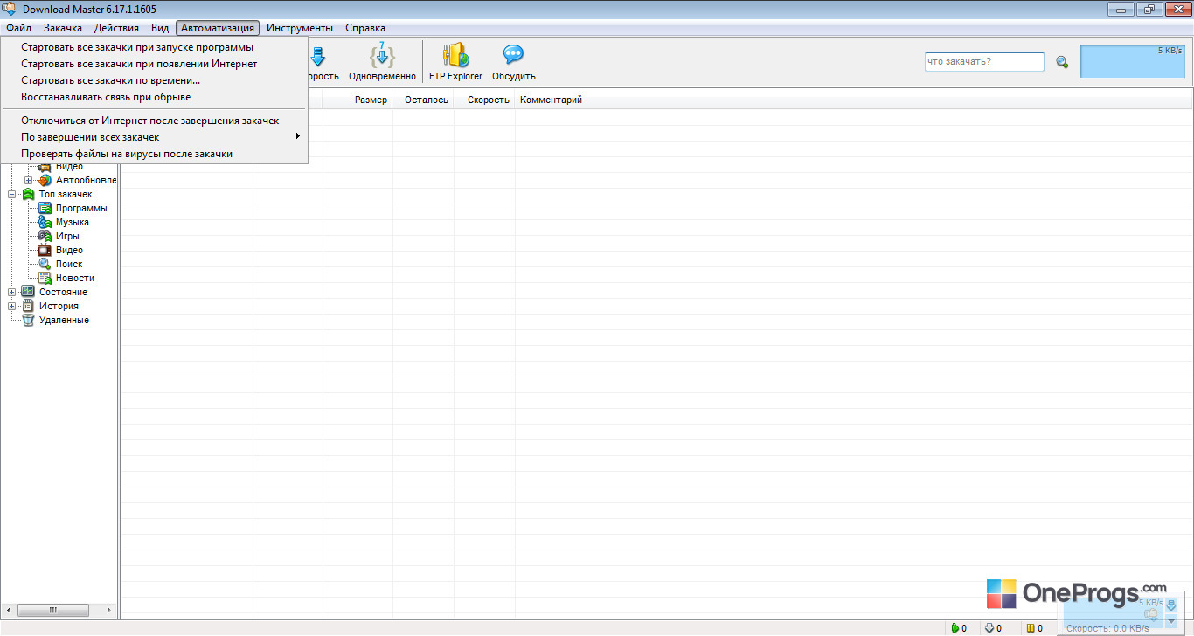1194x636 pixels.
Task: Click the download arrow in the floating speed window
Action: (x=1171, y=605)
